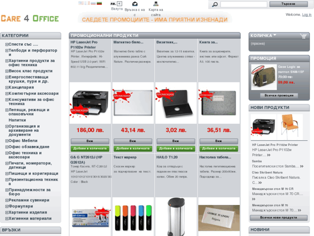Open Организация и архивиране на документи category

(24, 130)
